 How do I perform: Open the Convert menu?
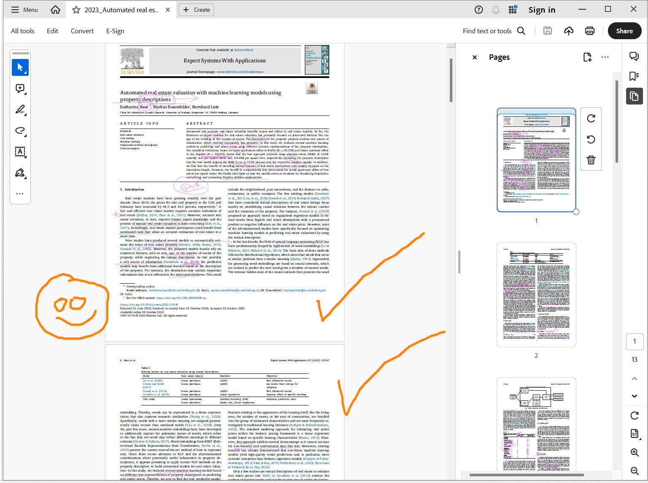pyautogui.click(x=82, y=30)
